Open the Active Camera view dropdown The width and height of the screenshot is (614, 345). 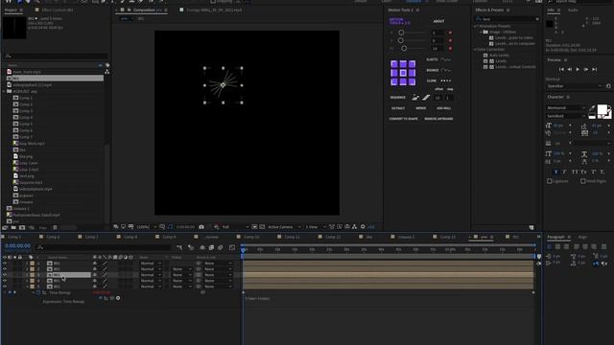coord(284,227)
